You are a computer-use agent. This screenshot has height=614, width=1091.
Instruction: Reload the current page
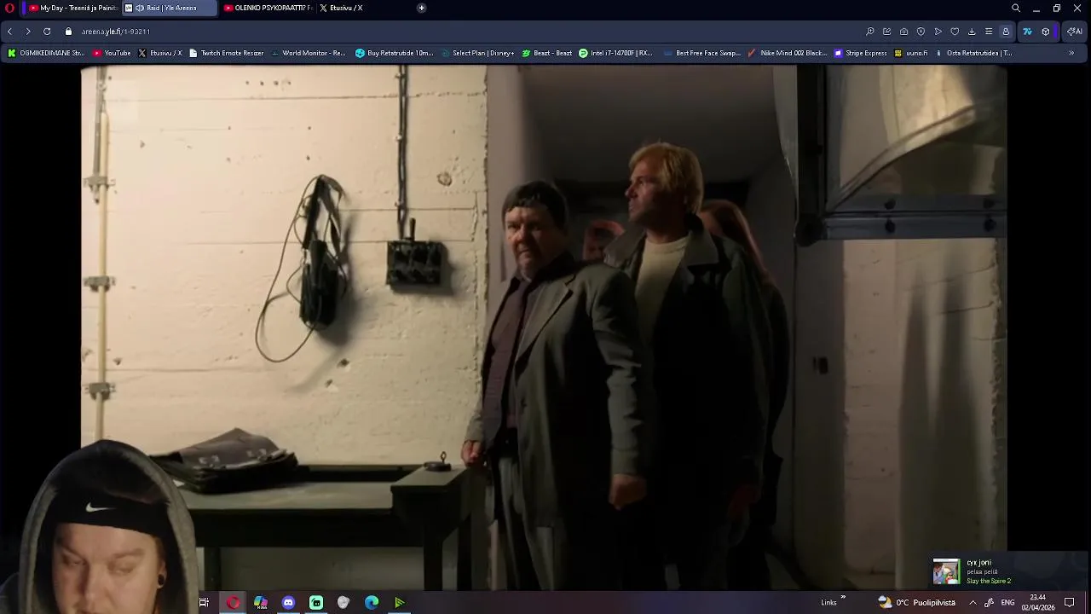tap(47, 32)
